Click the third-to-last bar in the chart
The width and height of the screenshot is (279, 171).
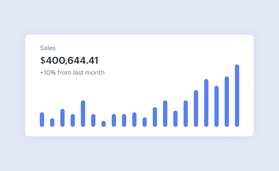click(x=217, y=106)
